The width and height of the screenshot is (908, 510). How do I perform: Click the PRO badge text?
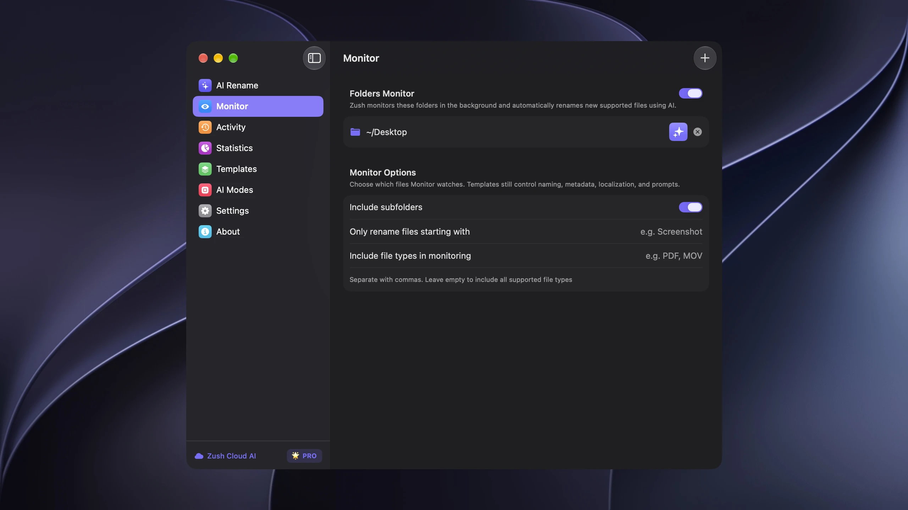point(309,456)
